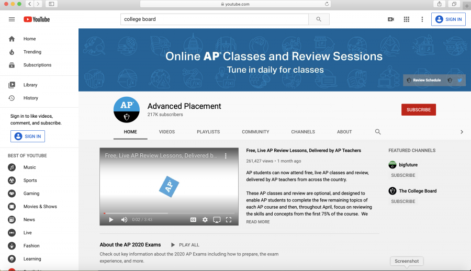The width and height of the screenshot is (471, 271).
Task: Show Safari tab overview
Action: pos(454,4)
